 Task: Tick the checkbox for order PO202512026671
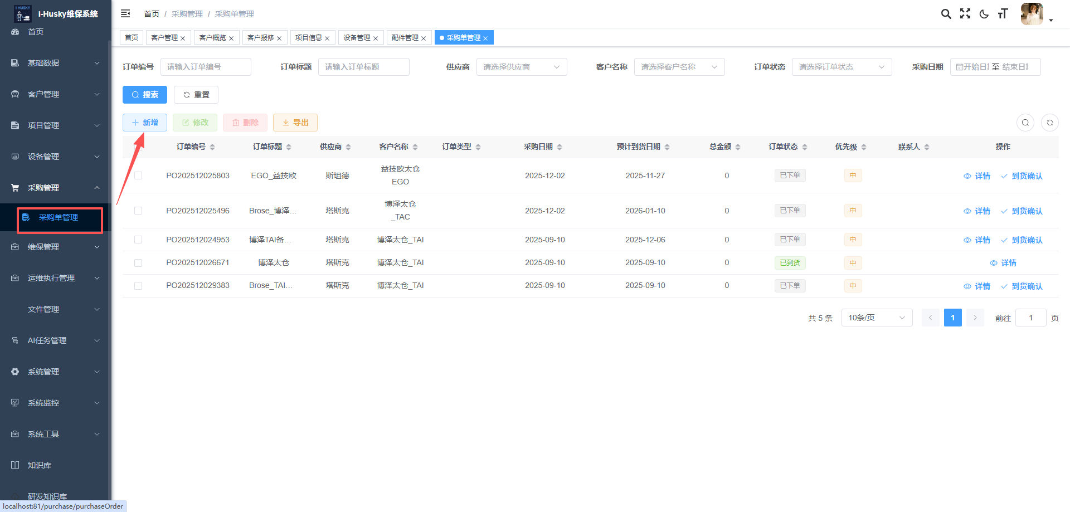coord(138,263)
